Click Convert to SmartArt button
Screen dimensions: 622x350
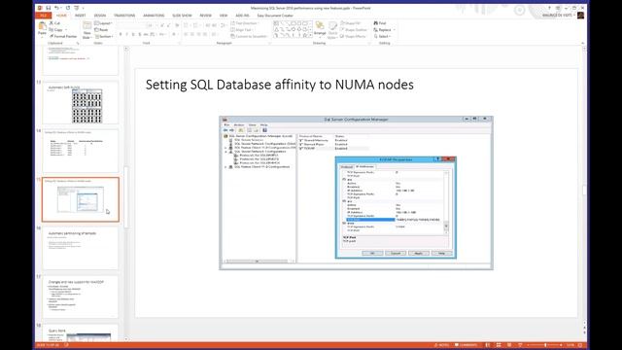(249, 36)
